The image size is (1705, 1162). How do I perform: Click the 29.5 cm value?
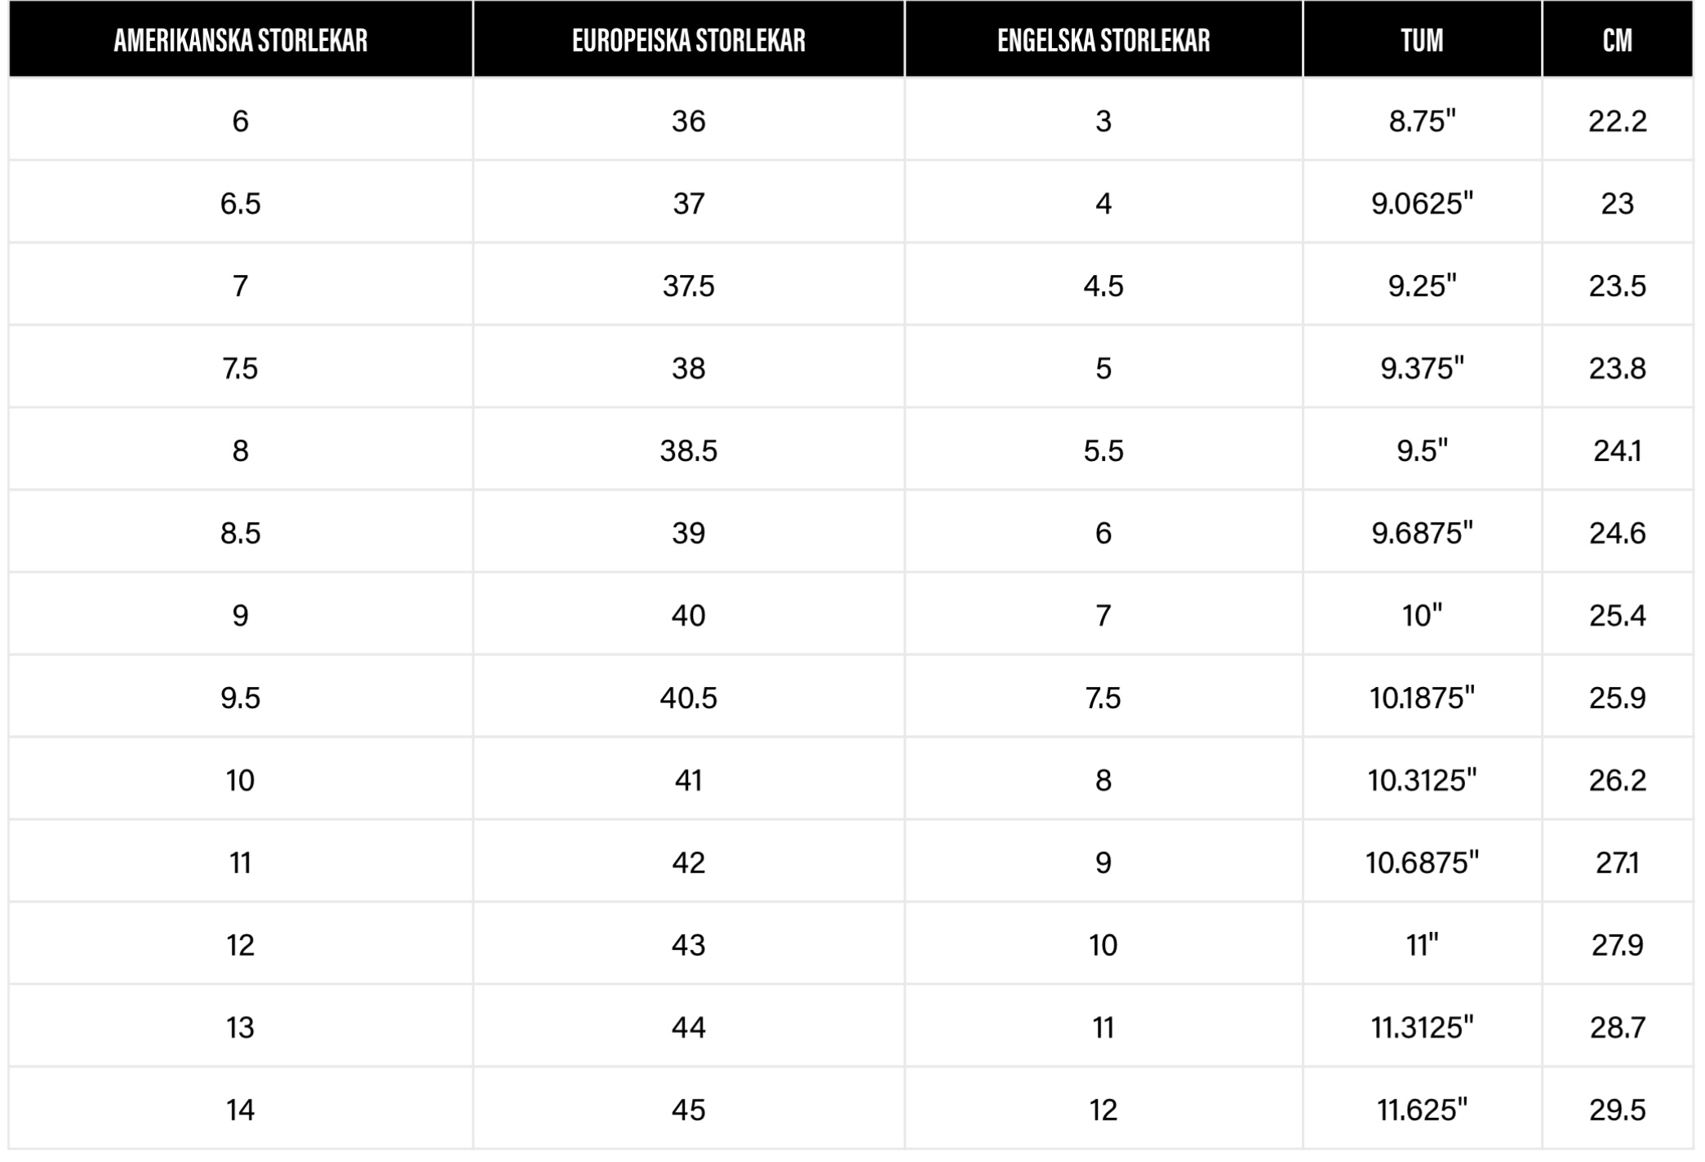(x=1618, y=1110)
